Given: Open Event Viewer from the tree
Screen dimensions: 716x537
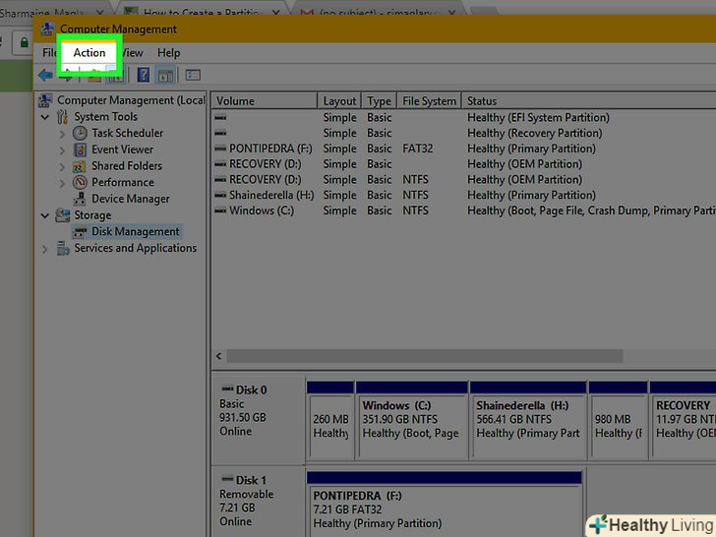Looking at the screenshot, I should coord(122,149).
